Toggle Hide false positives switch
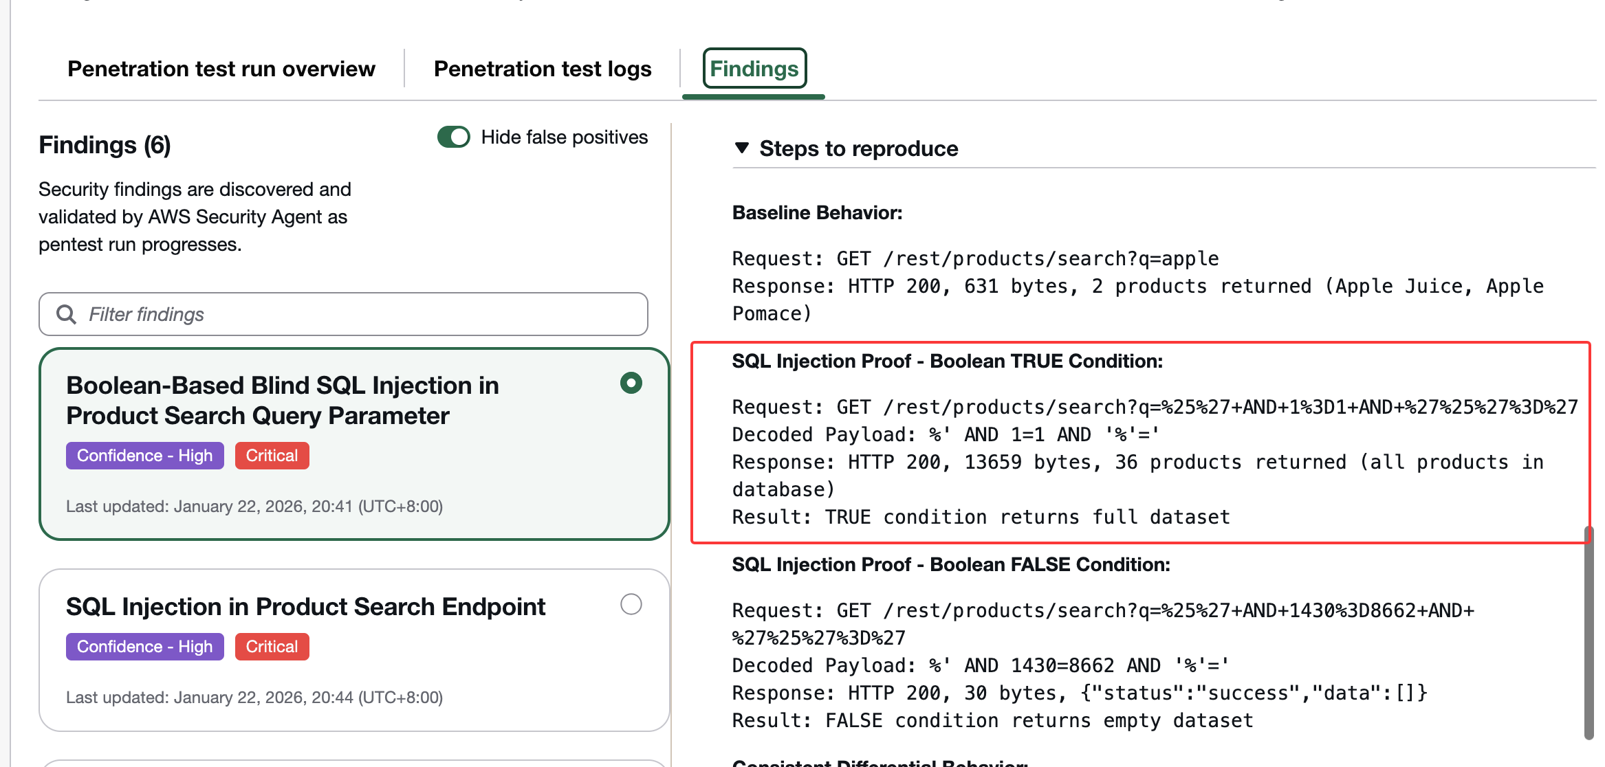Image resolution: width=1605 pixels, height=767 pixels. [453, 137]
